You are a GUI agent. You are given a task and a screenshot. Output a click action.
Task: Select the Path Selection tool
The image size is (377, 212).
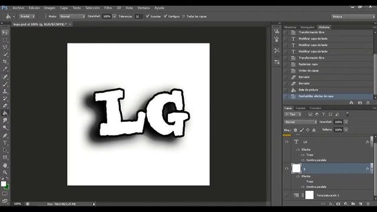click(x=5, y=150)
